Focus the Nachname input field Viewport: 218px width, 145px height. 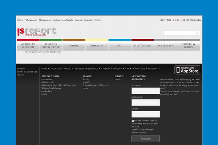tap(146, 103)
